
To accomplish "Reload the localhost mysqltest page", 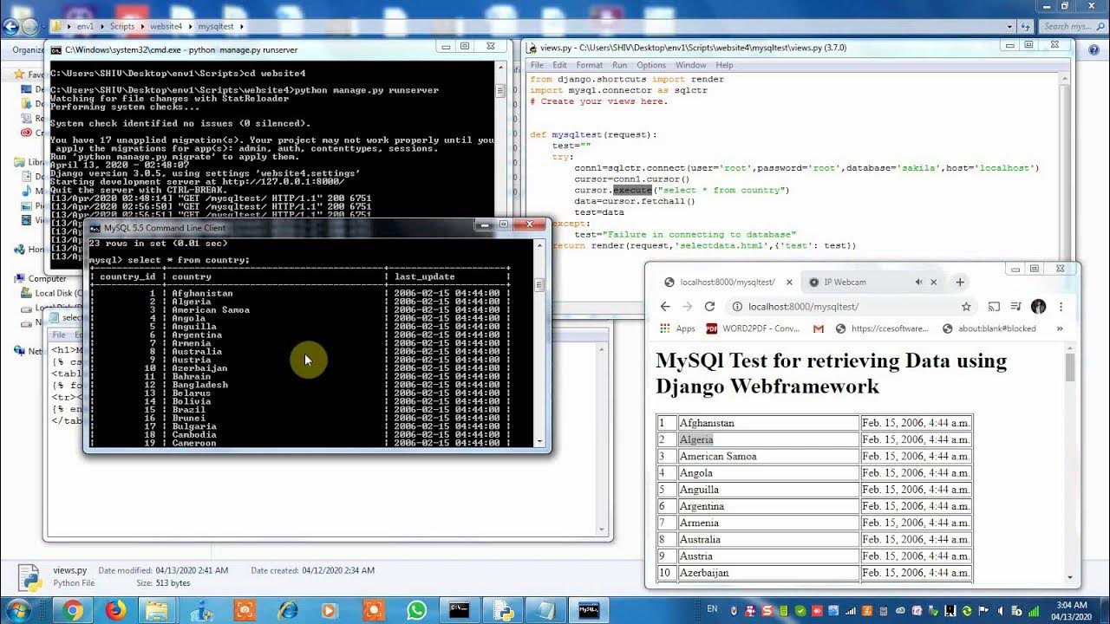I will point(709,306).
